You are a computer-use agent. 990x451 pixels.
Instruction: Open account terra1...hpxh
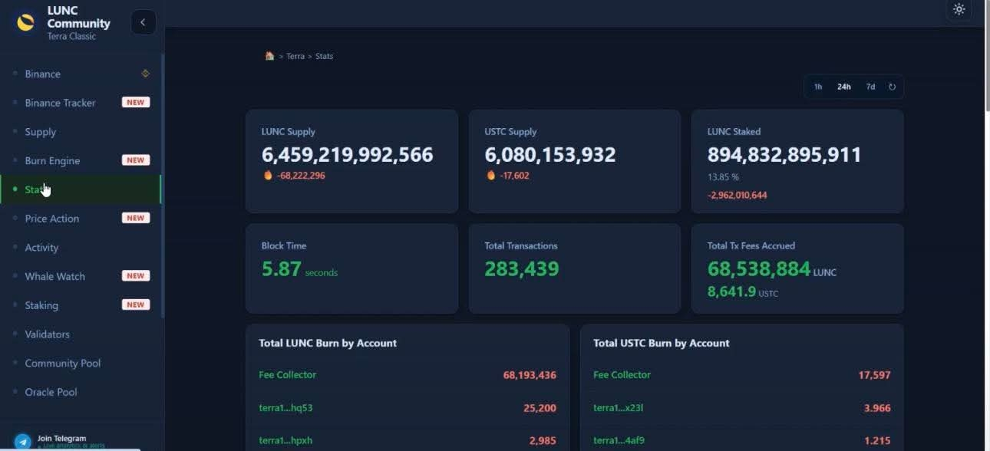(x=285, y=440)
